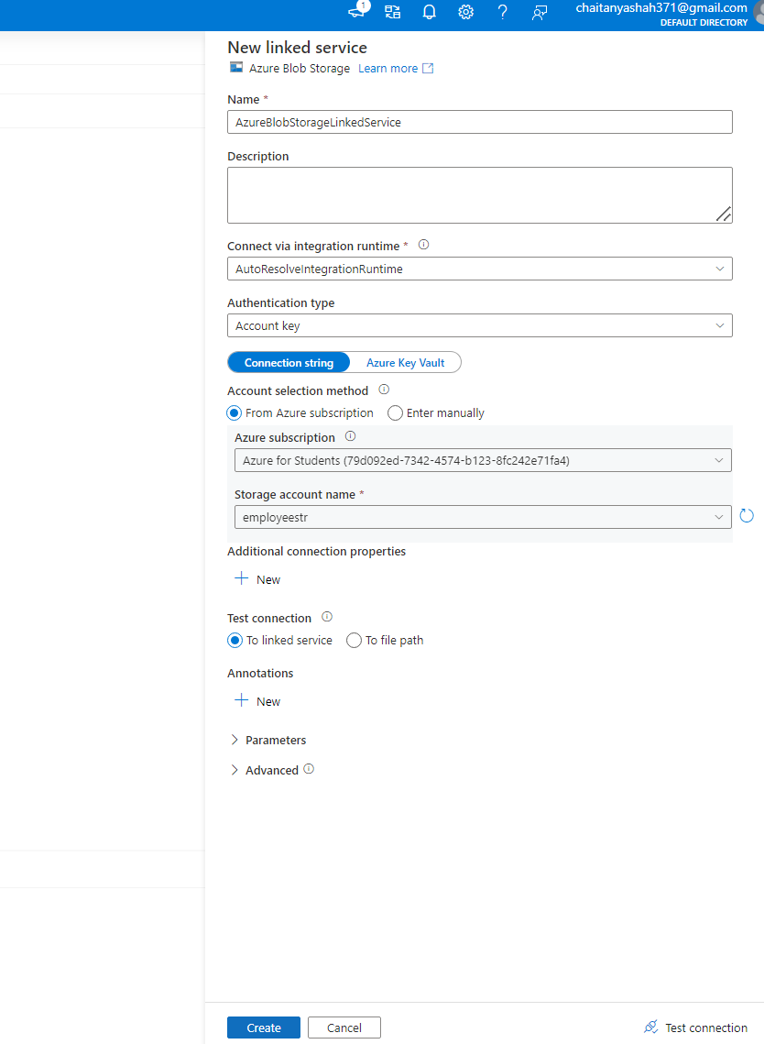
Task: Refresh the storage account name list
Action: (747, 515)
